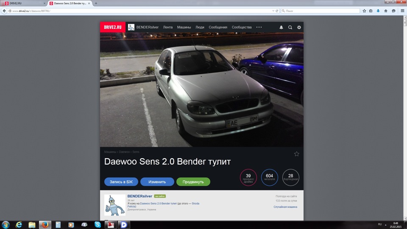The width and height of the screenshot is (407, 229).
Task: Open the bookmarks list icon
Action: (371, 11)
